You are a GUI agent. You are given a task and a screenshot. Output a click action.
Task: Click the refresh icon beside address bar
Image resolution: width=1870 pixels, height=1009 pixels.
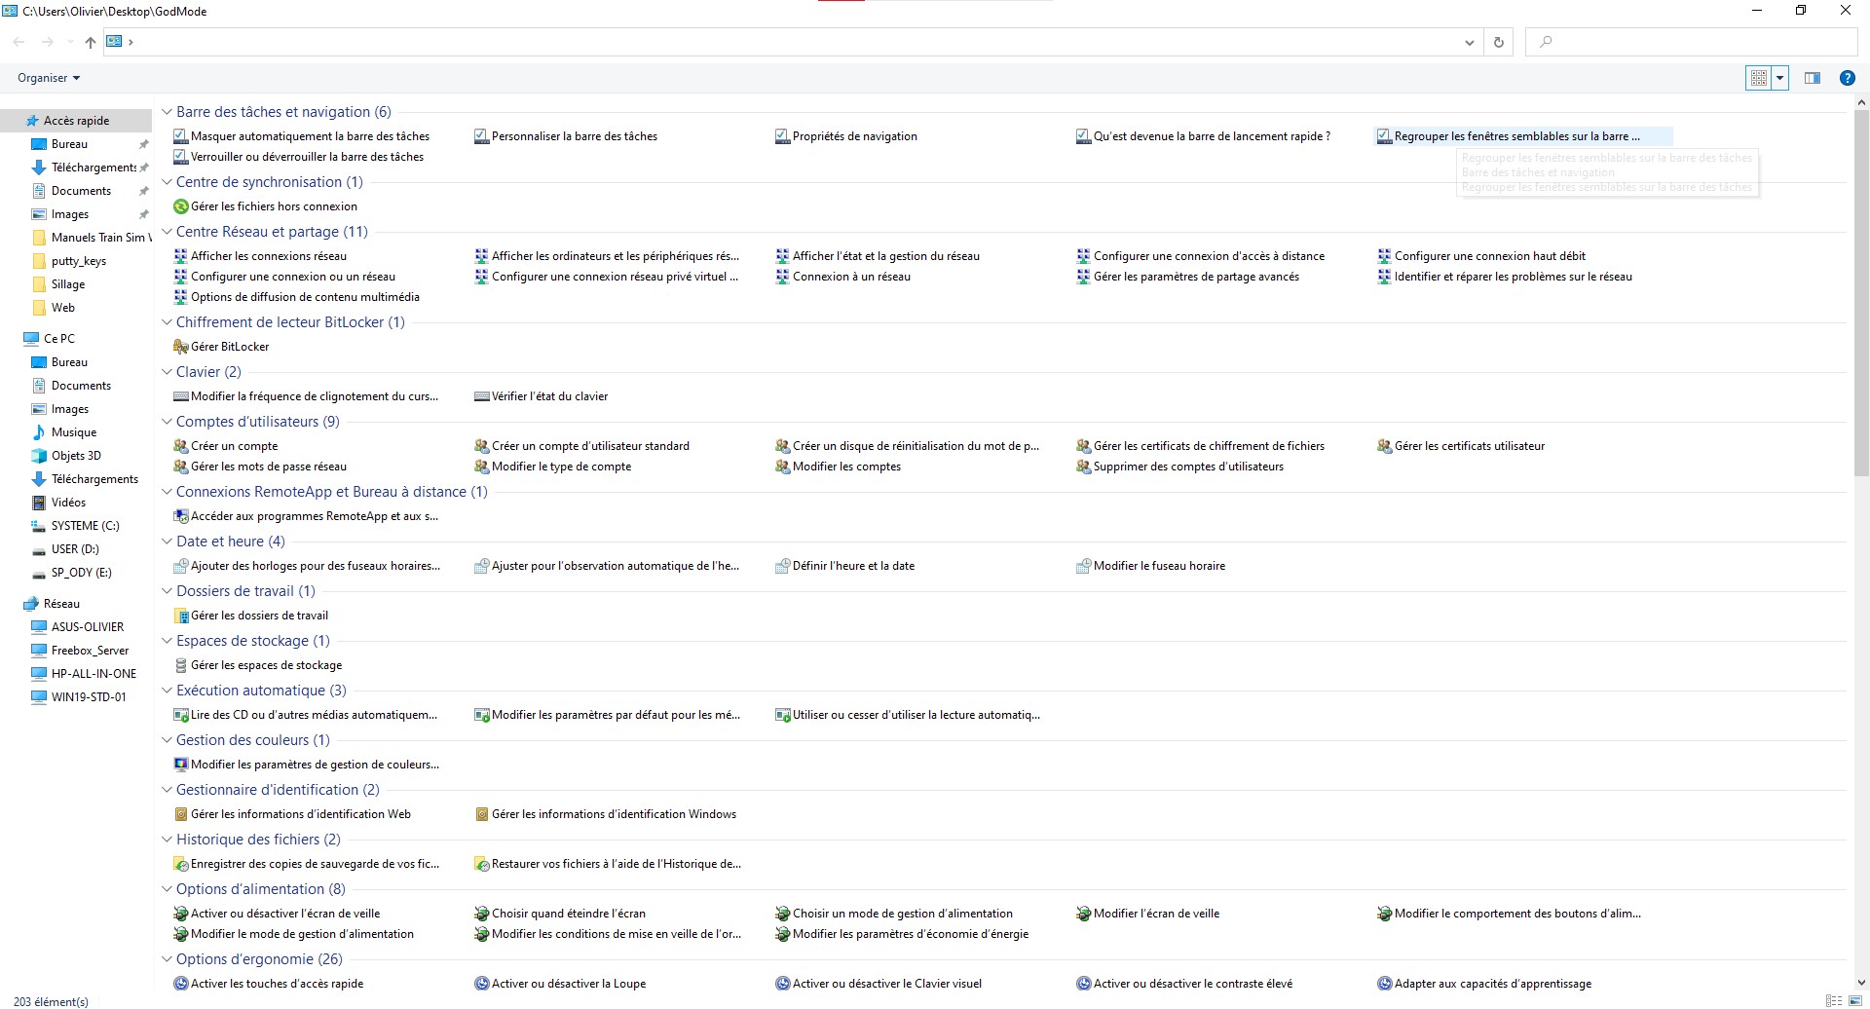(x=1498, y=42)
